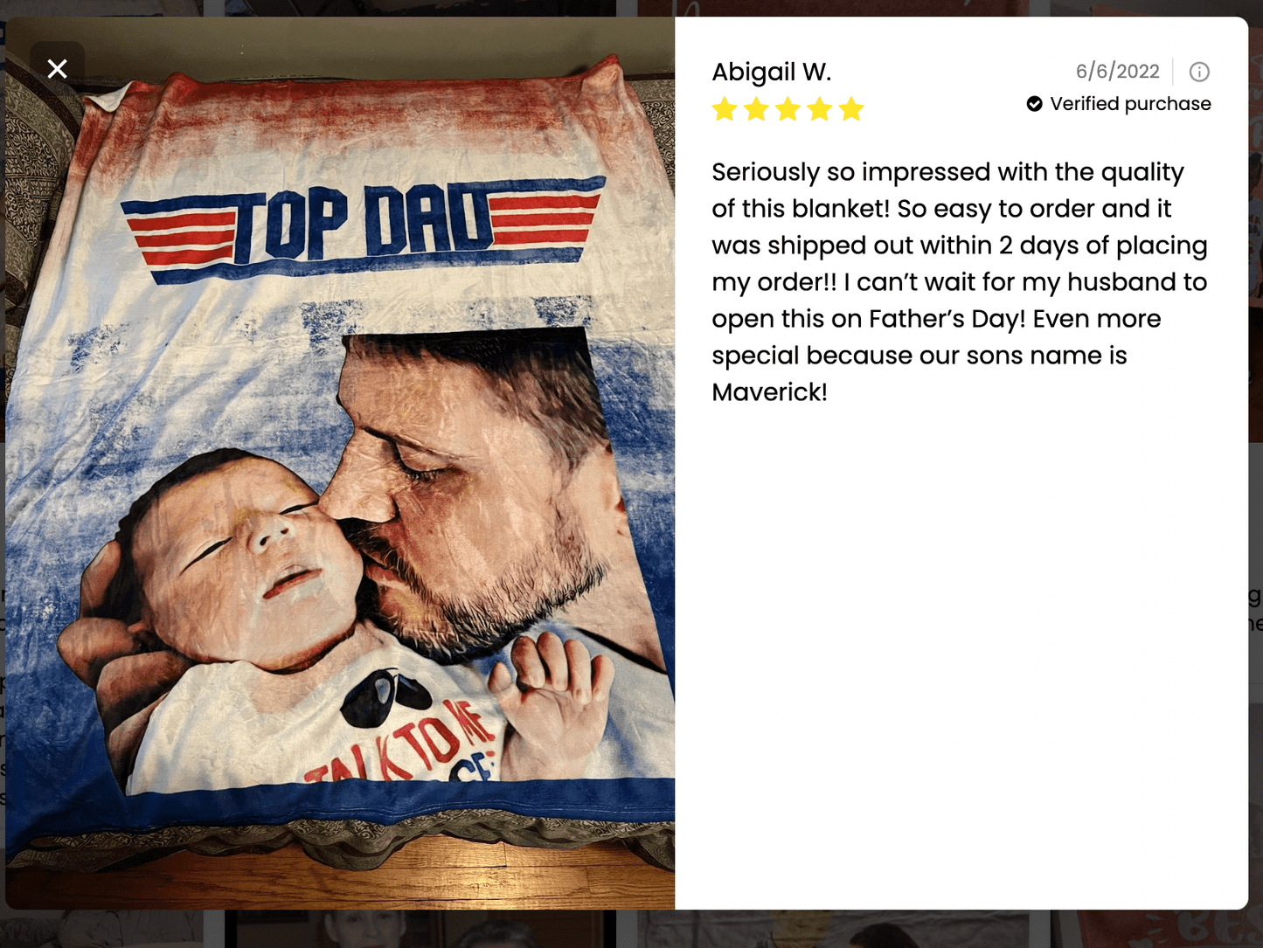1263x948 pixels.
Task: Close the review popup with the X
Action: pos(57,68)
